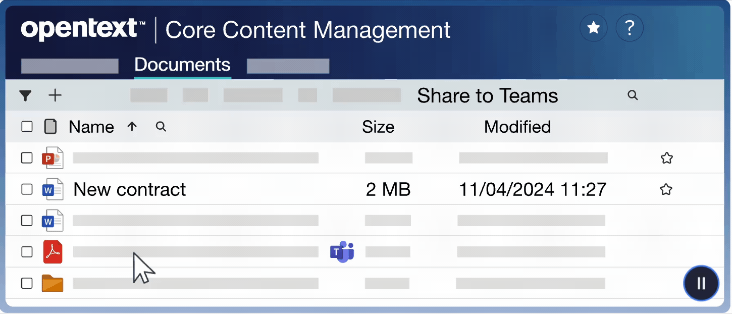
Task: Click the help question mark icon
Action: coord(630,28)
